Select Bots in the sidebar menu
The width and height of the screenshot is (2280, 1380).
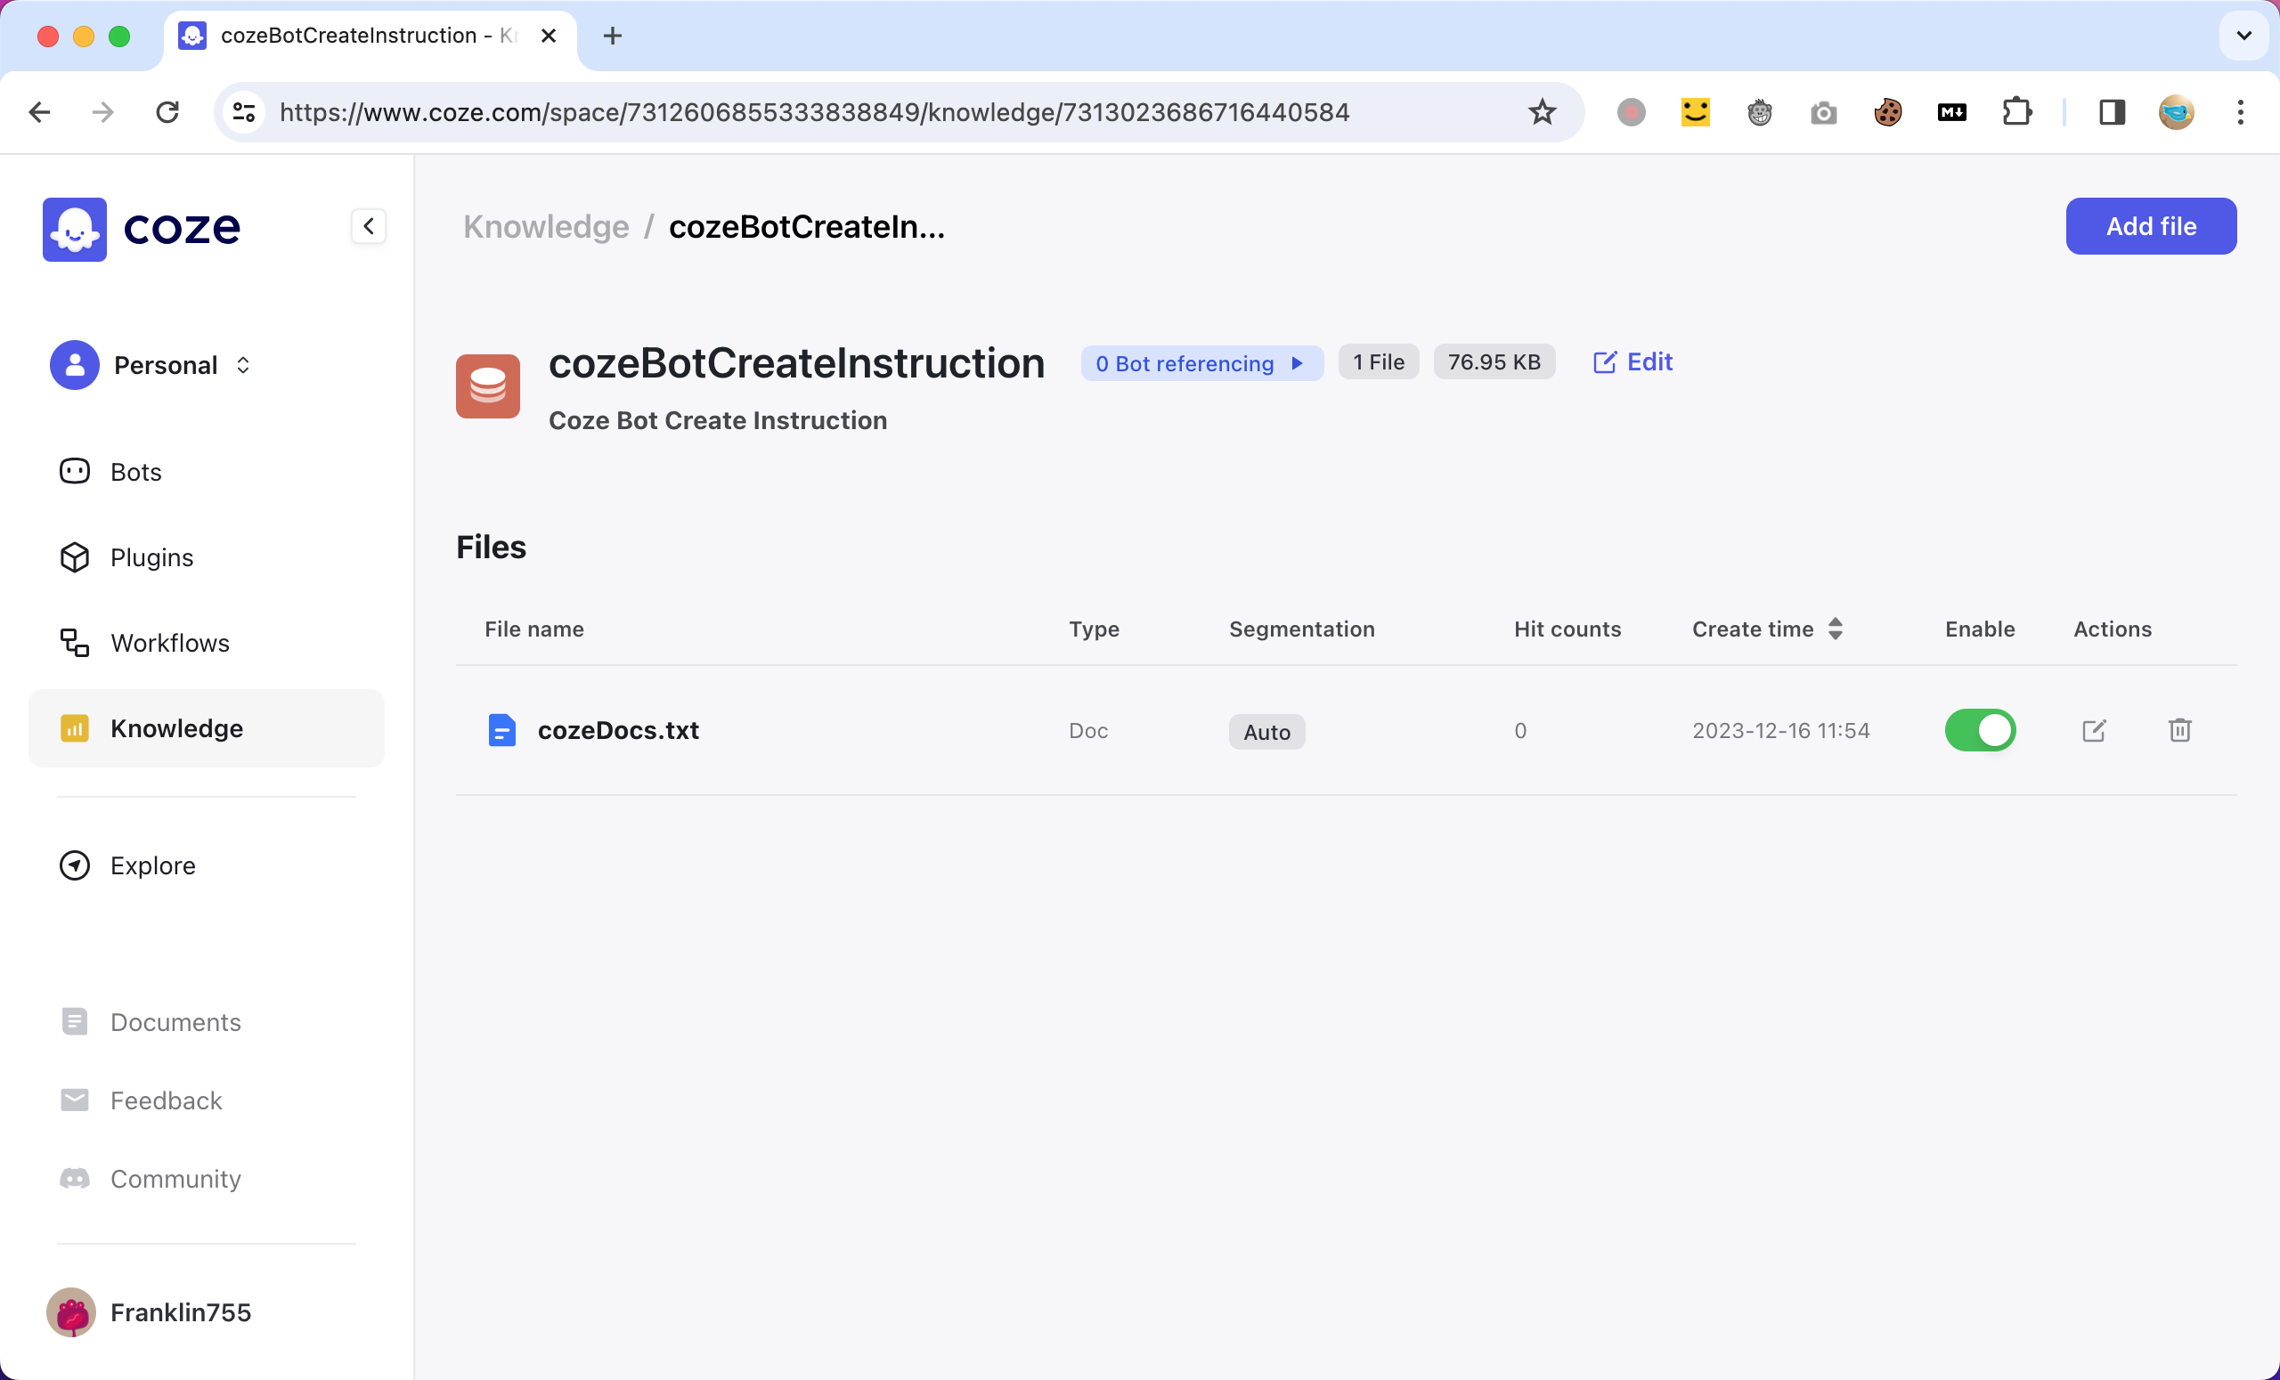pos(136,472)
